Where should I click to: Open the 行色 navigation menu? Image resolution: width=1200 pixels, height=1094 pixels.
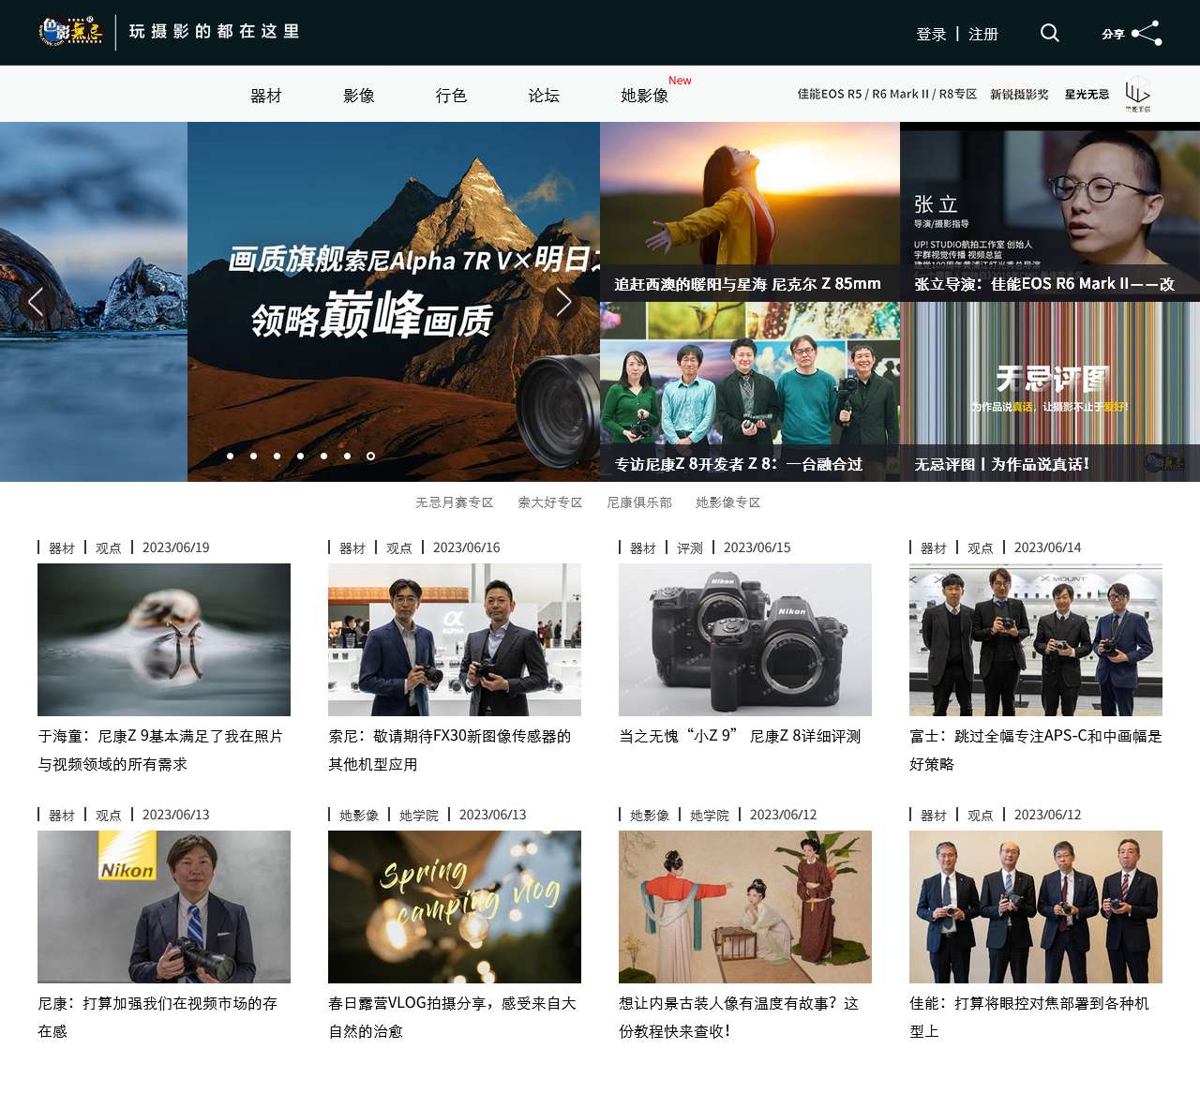[451, 95]
